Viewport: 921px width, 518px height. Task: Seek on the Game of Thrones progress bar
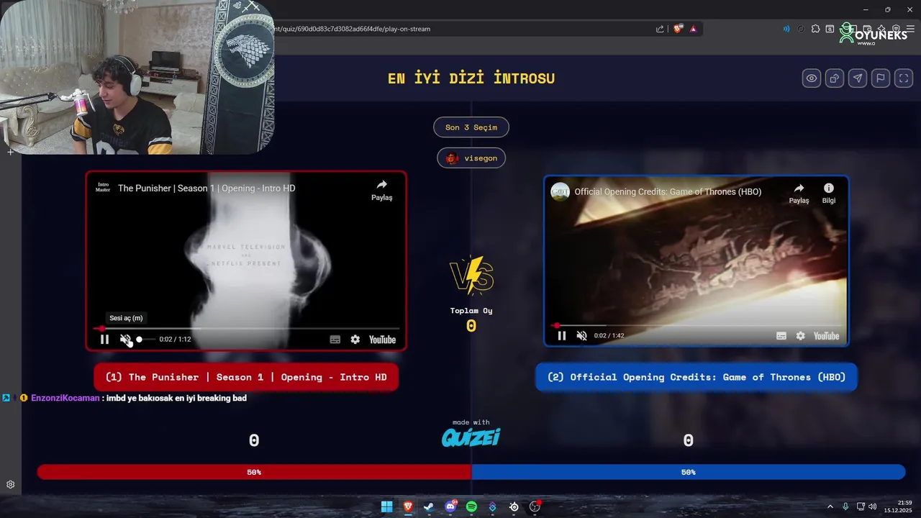(x=696, y=325)
